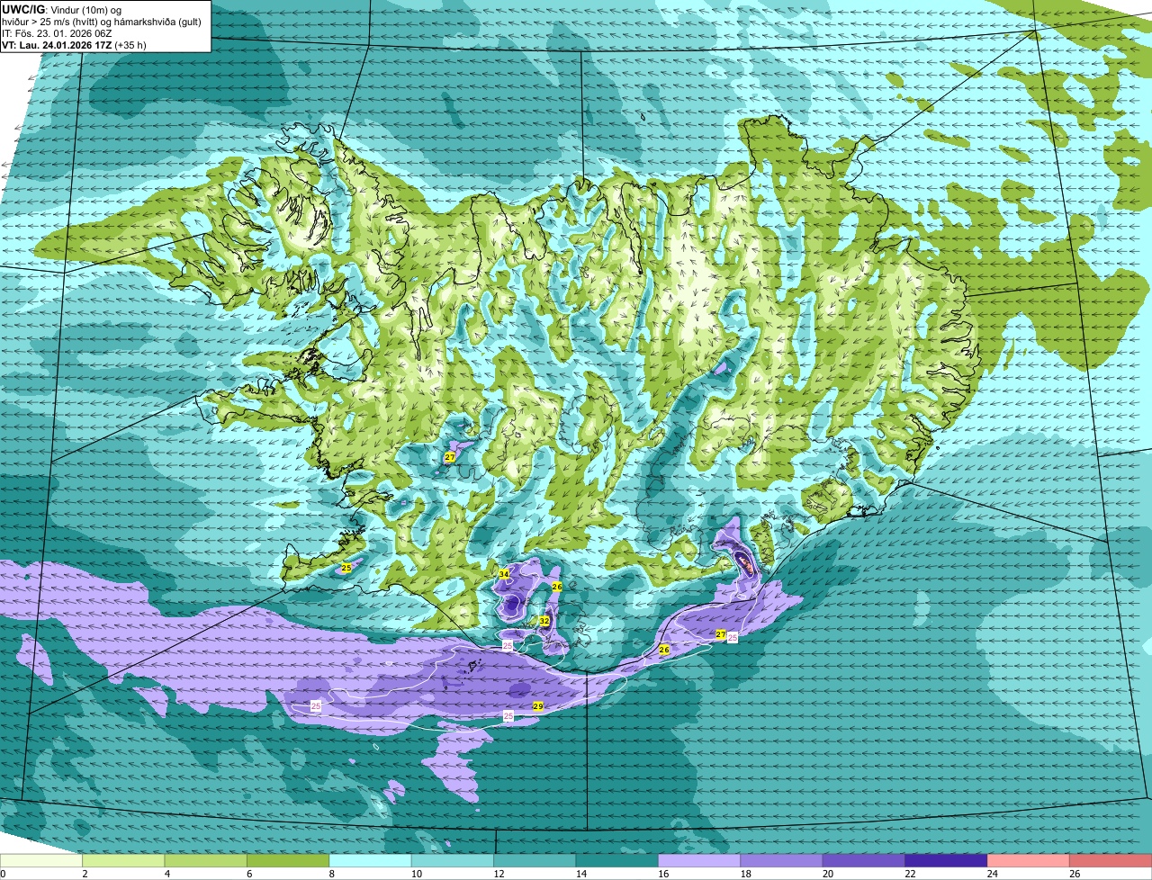The height and width of the screenshot is (880, 1152).
Task: Click the "14" tick on the color scale
Action: click(x=580, y=874)
